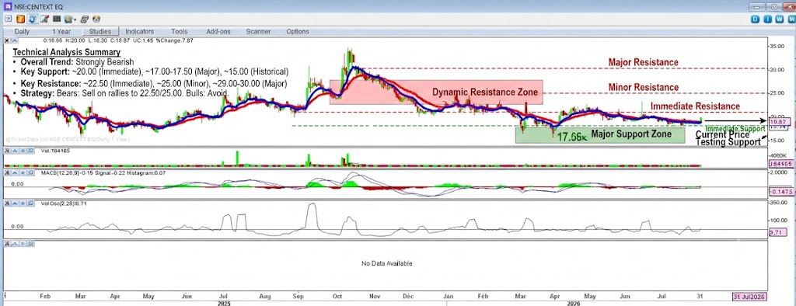Select the Daily interval button

(x=22, y=32)
